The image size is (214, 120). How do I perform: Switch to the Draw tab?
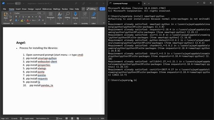tap(24, 9)
